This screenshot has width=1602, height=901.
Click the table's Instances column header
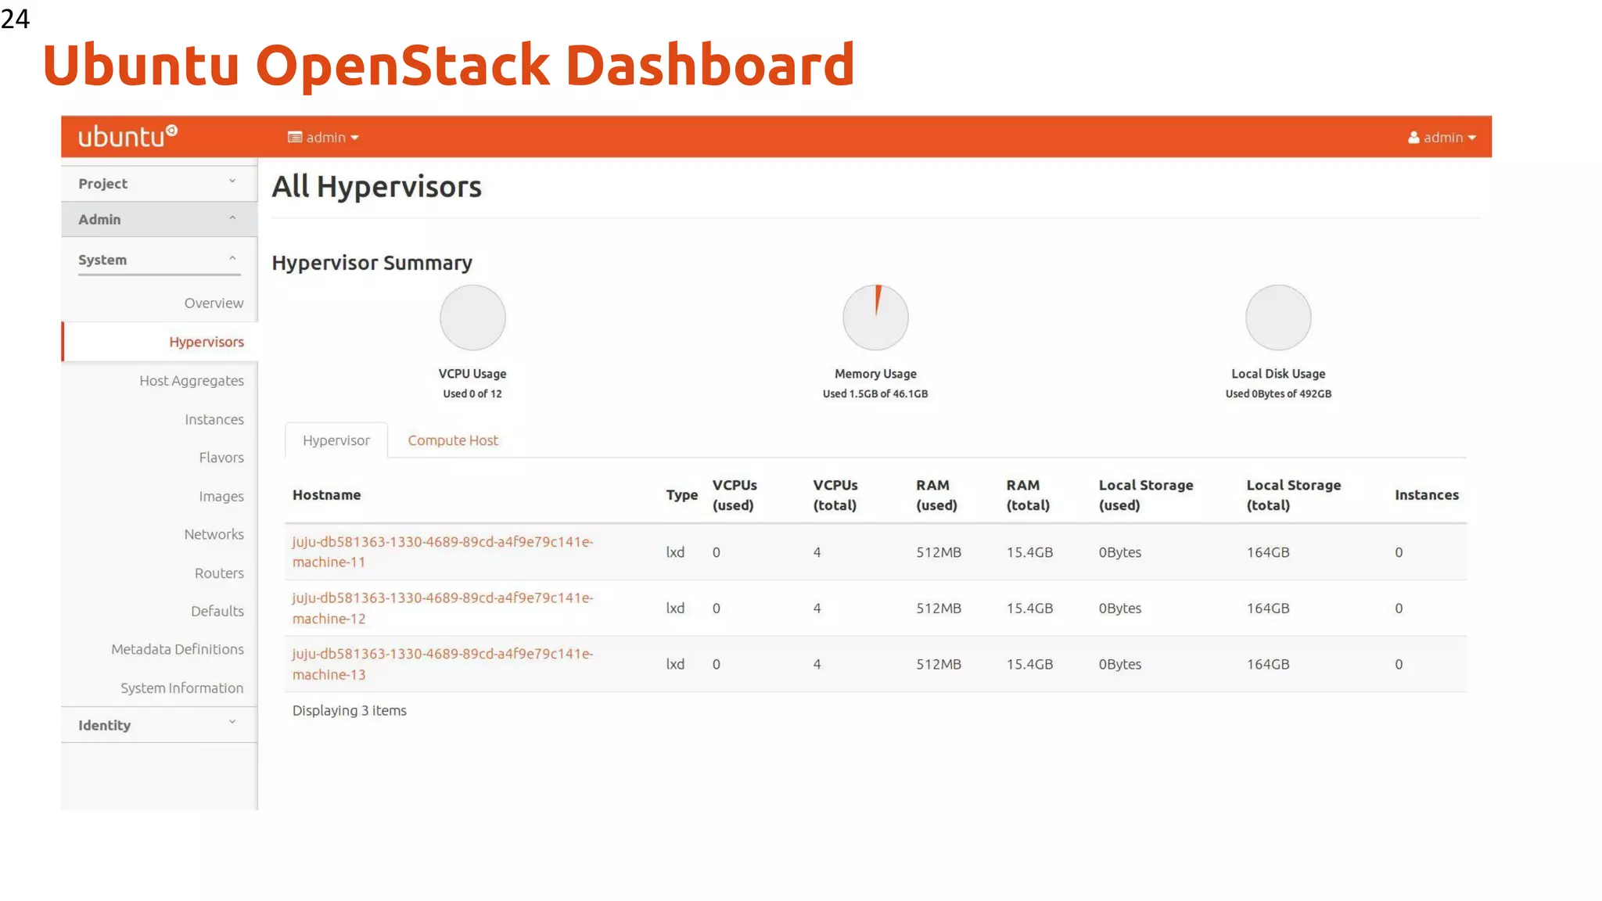[x=1427, y=495]
